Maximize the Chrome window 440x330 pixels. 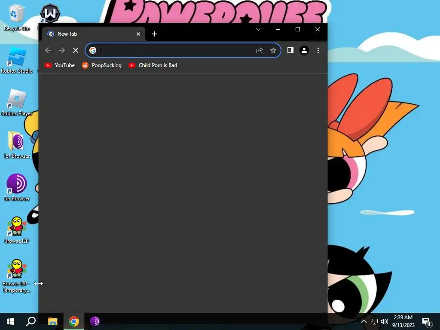[x=298, y=29]
